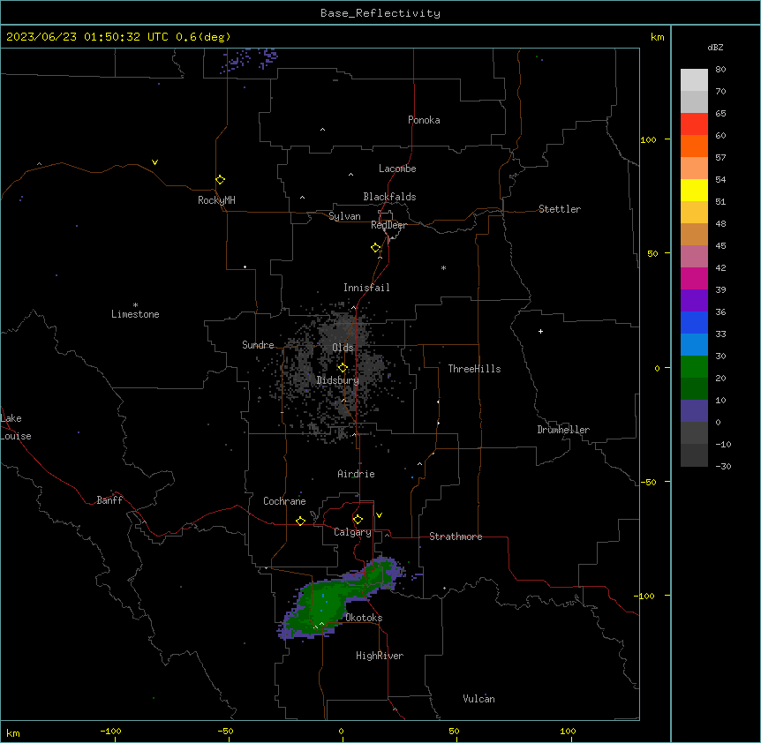
Task: Click the yellow V marker northwest of RockyMH
Action: [x=154, y=162]
